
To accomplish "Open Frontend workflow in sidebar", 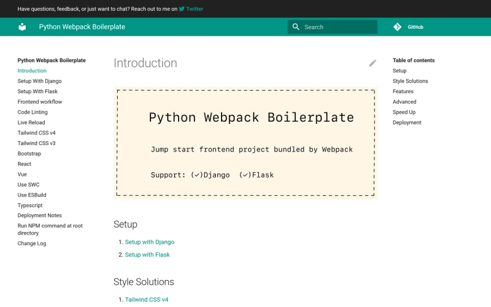I will coord(40,102).
